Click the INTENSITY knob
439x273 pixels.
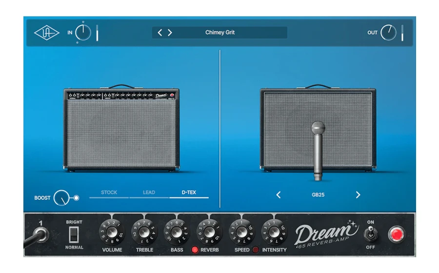tap(274, 232)
